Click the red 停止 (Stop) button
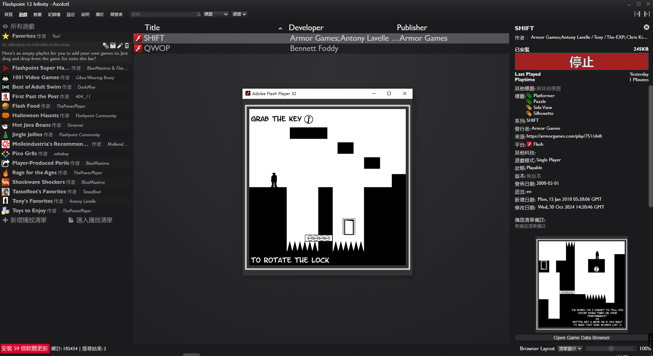Screen dimensions: 653x356 582,62
